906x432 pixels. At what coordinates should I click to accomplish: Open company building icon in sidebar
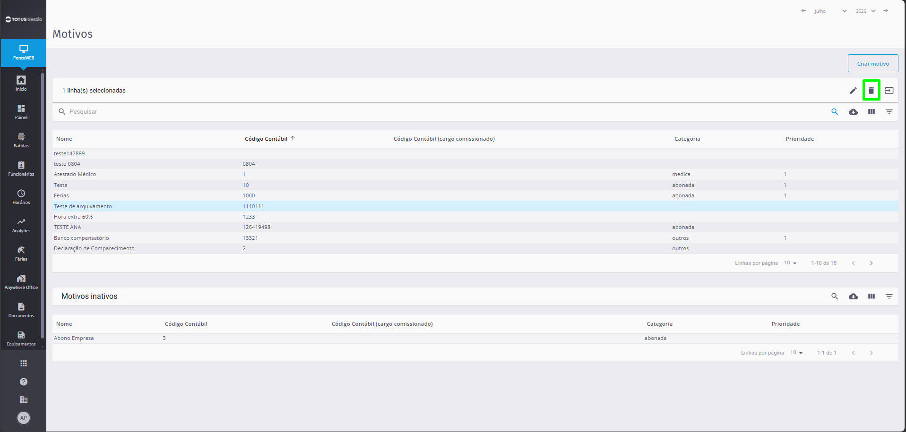pos(24,399)
